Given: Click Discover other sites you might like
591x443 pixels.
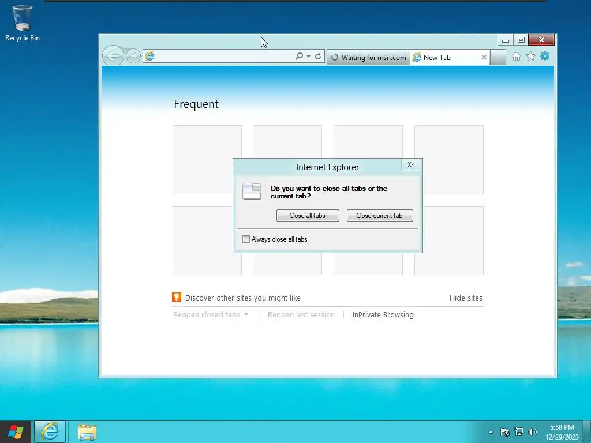Looking at the screenshot, I should tap(243, 298).
